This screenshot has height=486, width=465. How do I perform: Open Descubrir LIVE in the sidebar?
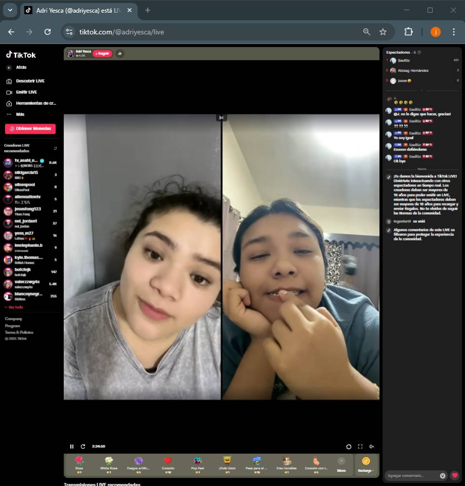(x=30, y=81)
